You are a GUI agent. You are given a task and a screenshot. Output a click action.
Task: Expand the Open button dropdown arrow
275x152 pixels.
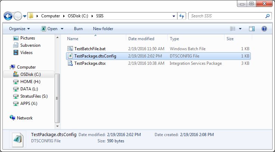(62, 29)
